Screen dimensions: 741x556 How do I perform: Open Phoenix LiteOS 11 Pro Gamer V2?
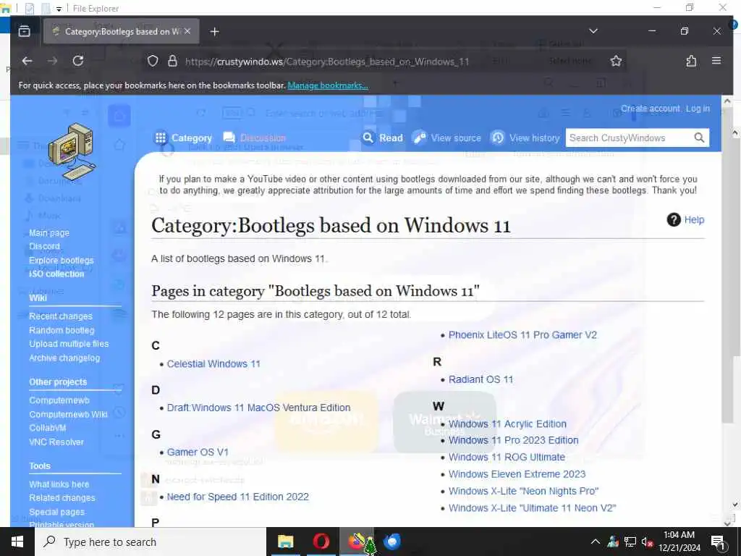coord(522,334)
